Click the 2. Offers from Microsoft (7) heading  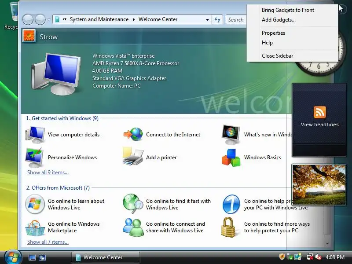click(x=58, y=188)
